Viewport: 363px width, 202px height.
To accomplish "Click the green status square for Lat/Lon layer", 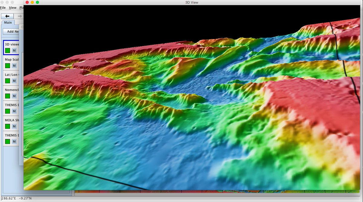I will pyautogui.click(x=8, y=81).
